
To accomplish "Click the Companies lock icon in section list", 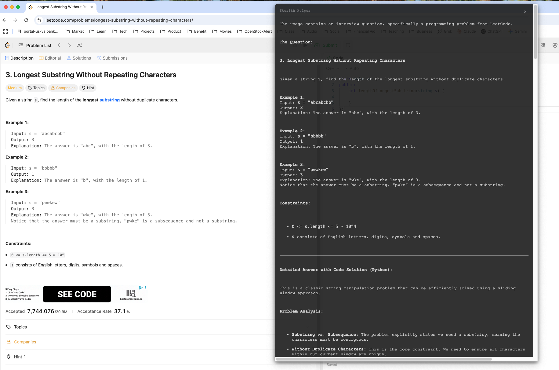I will point(9,342).
